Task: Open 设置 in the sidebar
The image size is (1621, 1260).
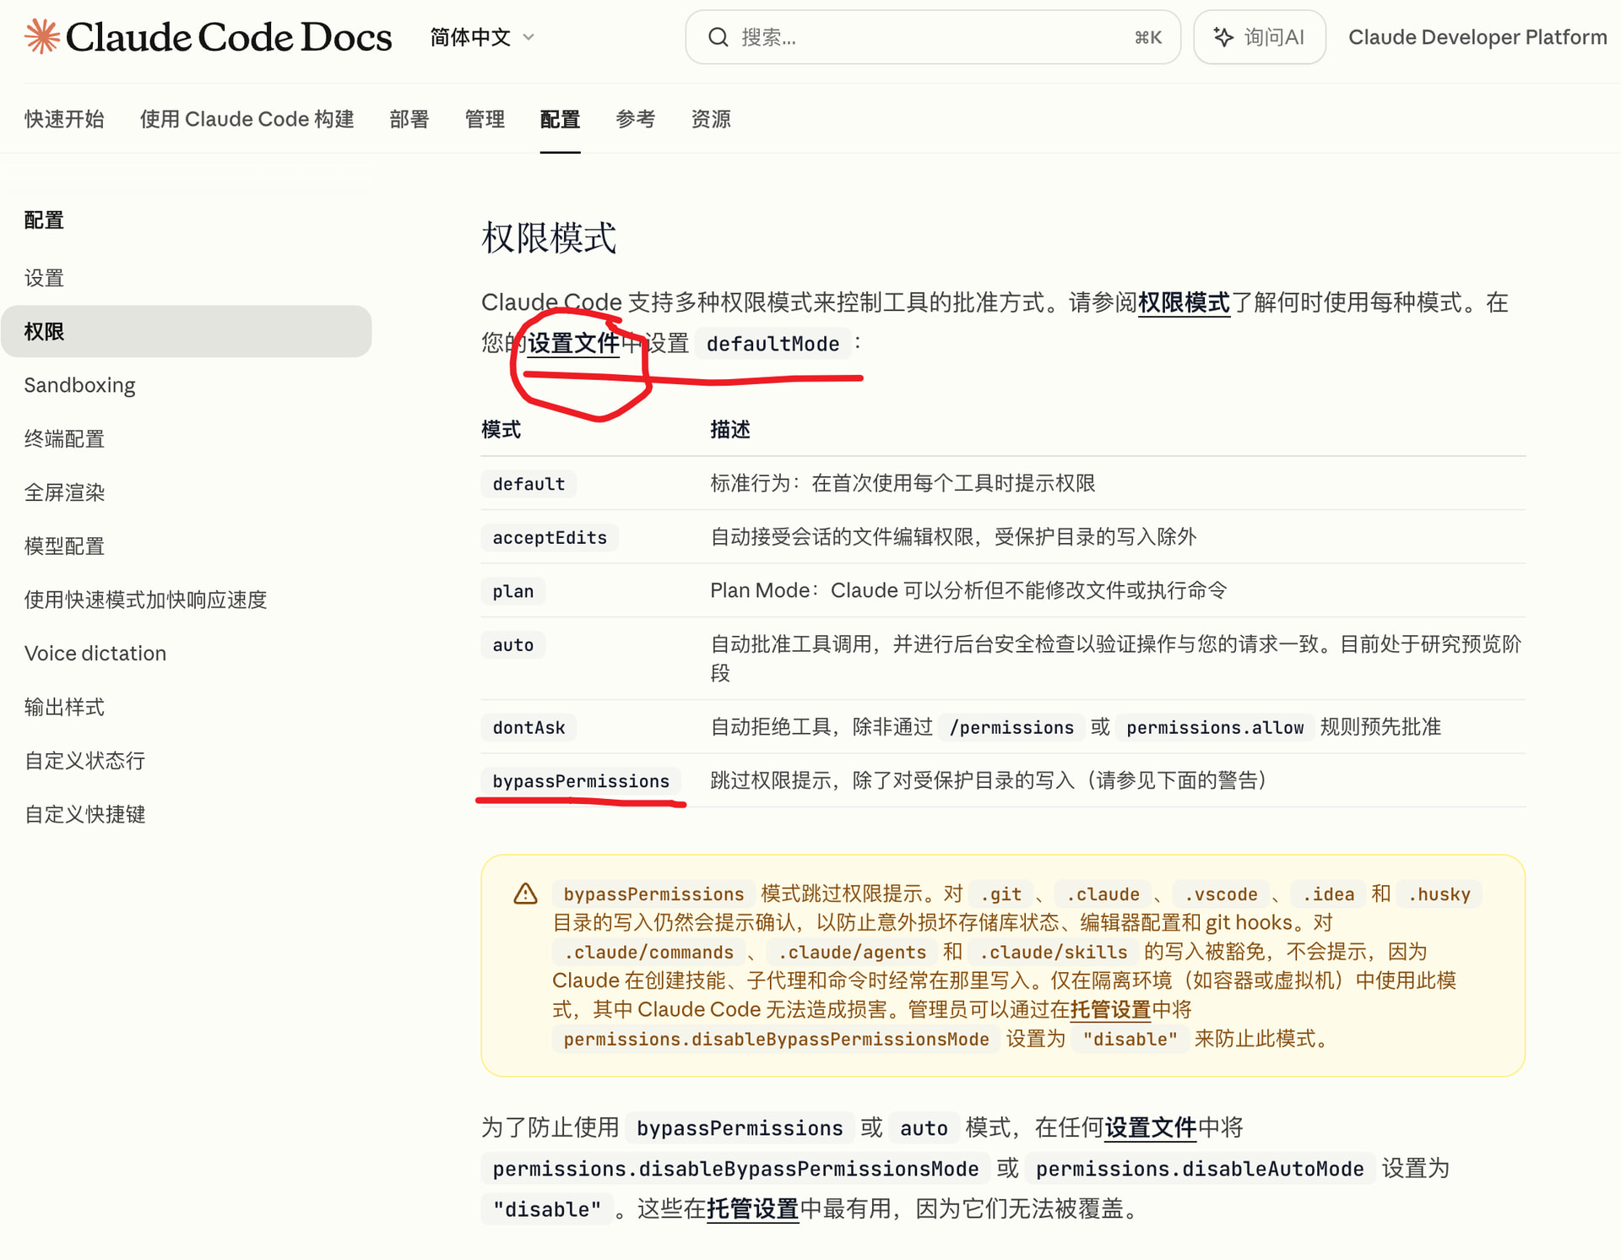Action: click(44, 278)
